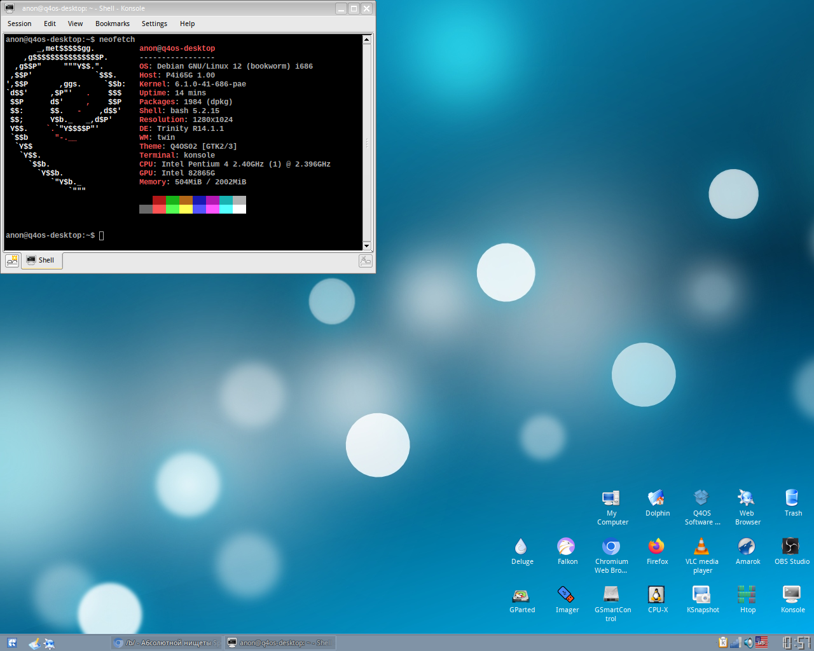Click the red color block in neofetch output
The width and height of the screenshot is (814, 651).
(x=159, y=200)
